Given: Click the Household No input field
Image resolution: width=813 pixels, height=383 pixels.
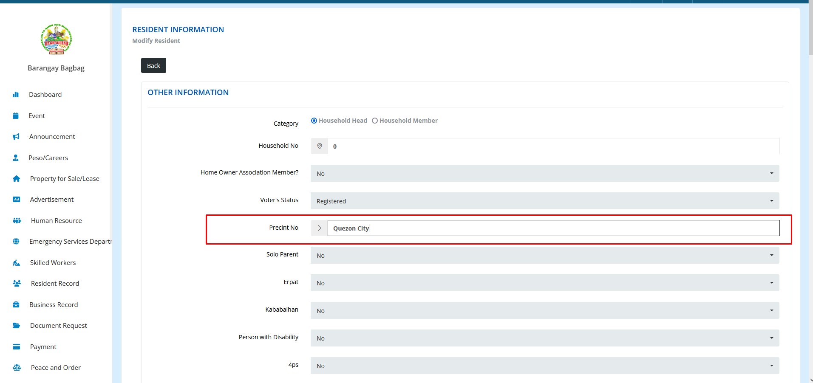Looking at the screenshot, I should 553,146.
